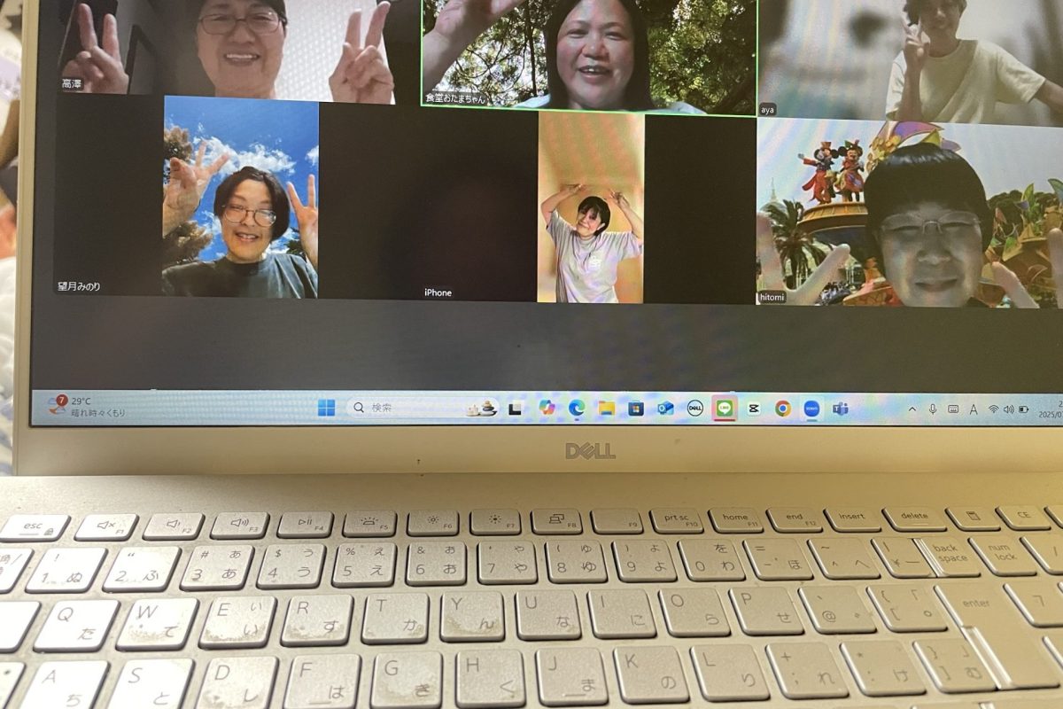Viewport: 1063px width, 709px height.
Task: Launch Copilot from the taskbar
Action: pos(547,408)
